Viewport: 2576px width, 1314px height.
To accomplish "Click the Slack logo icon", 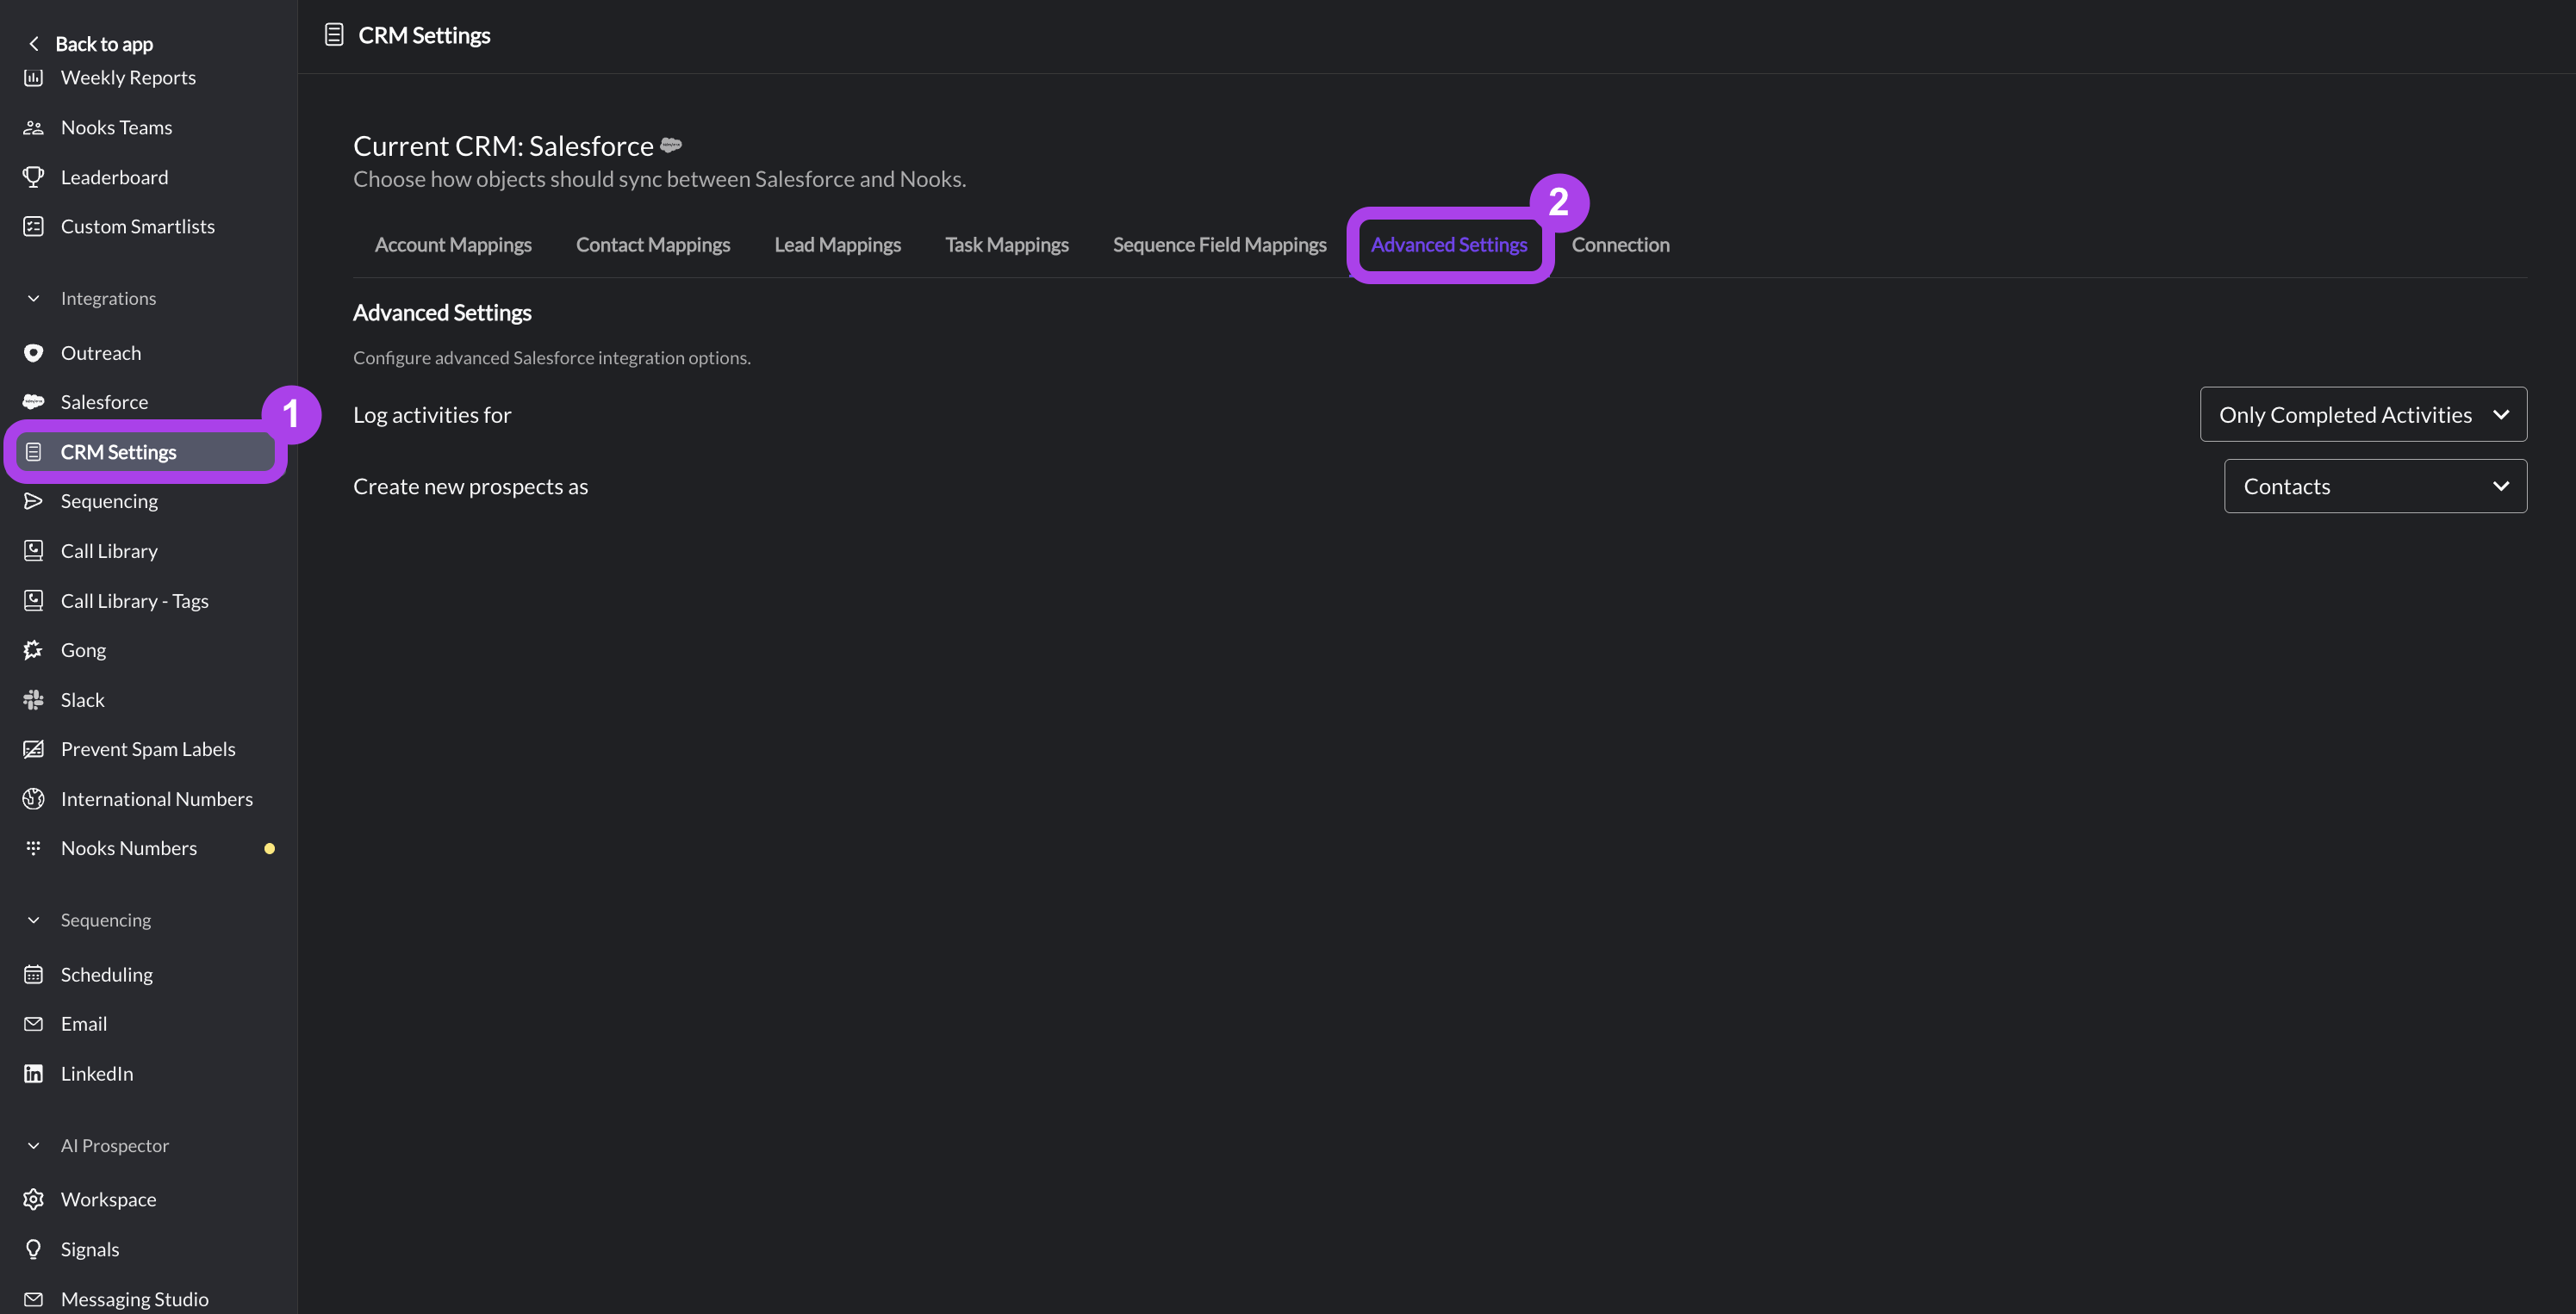I will [x=33, y=699].
